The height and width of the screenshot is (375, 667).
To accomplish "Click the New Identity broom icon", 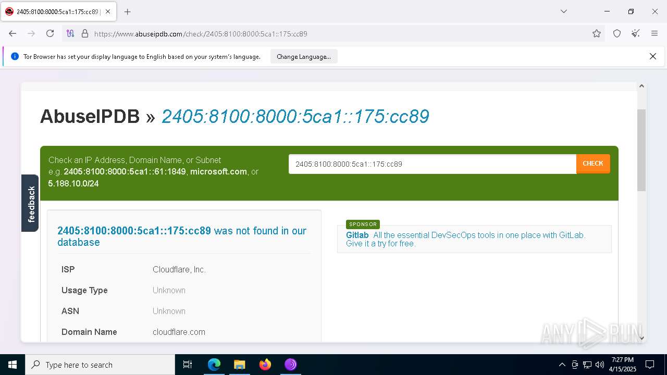I will [636, 33].
